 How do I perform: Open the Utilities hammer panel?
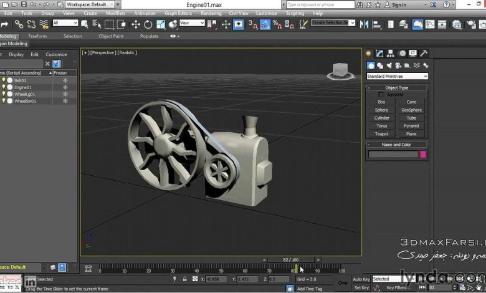tap(424, 54)
